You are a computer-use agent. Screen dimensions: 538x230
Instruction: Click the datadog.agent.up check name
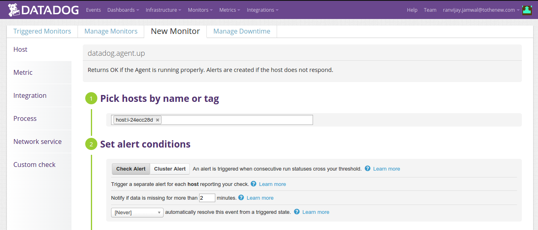tap(116, 53)
